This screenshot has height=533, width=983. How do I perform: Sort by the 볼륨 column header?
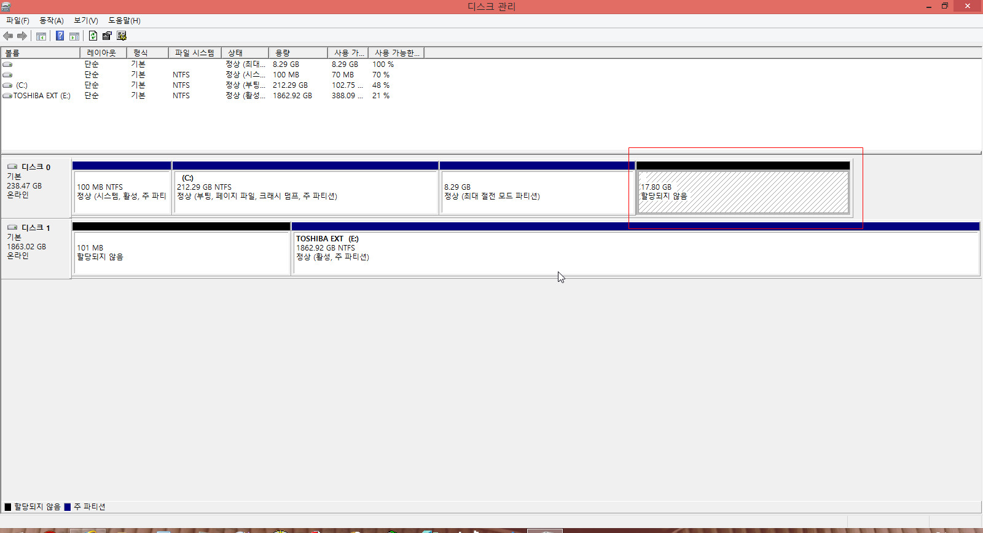click(41, 53)
